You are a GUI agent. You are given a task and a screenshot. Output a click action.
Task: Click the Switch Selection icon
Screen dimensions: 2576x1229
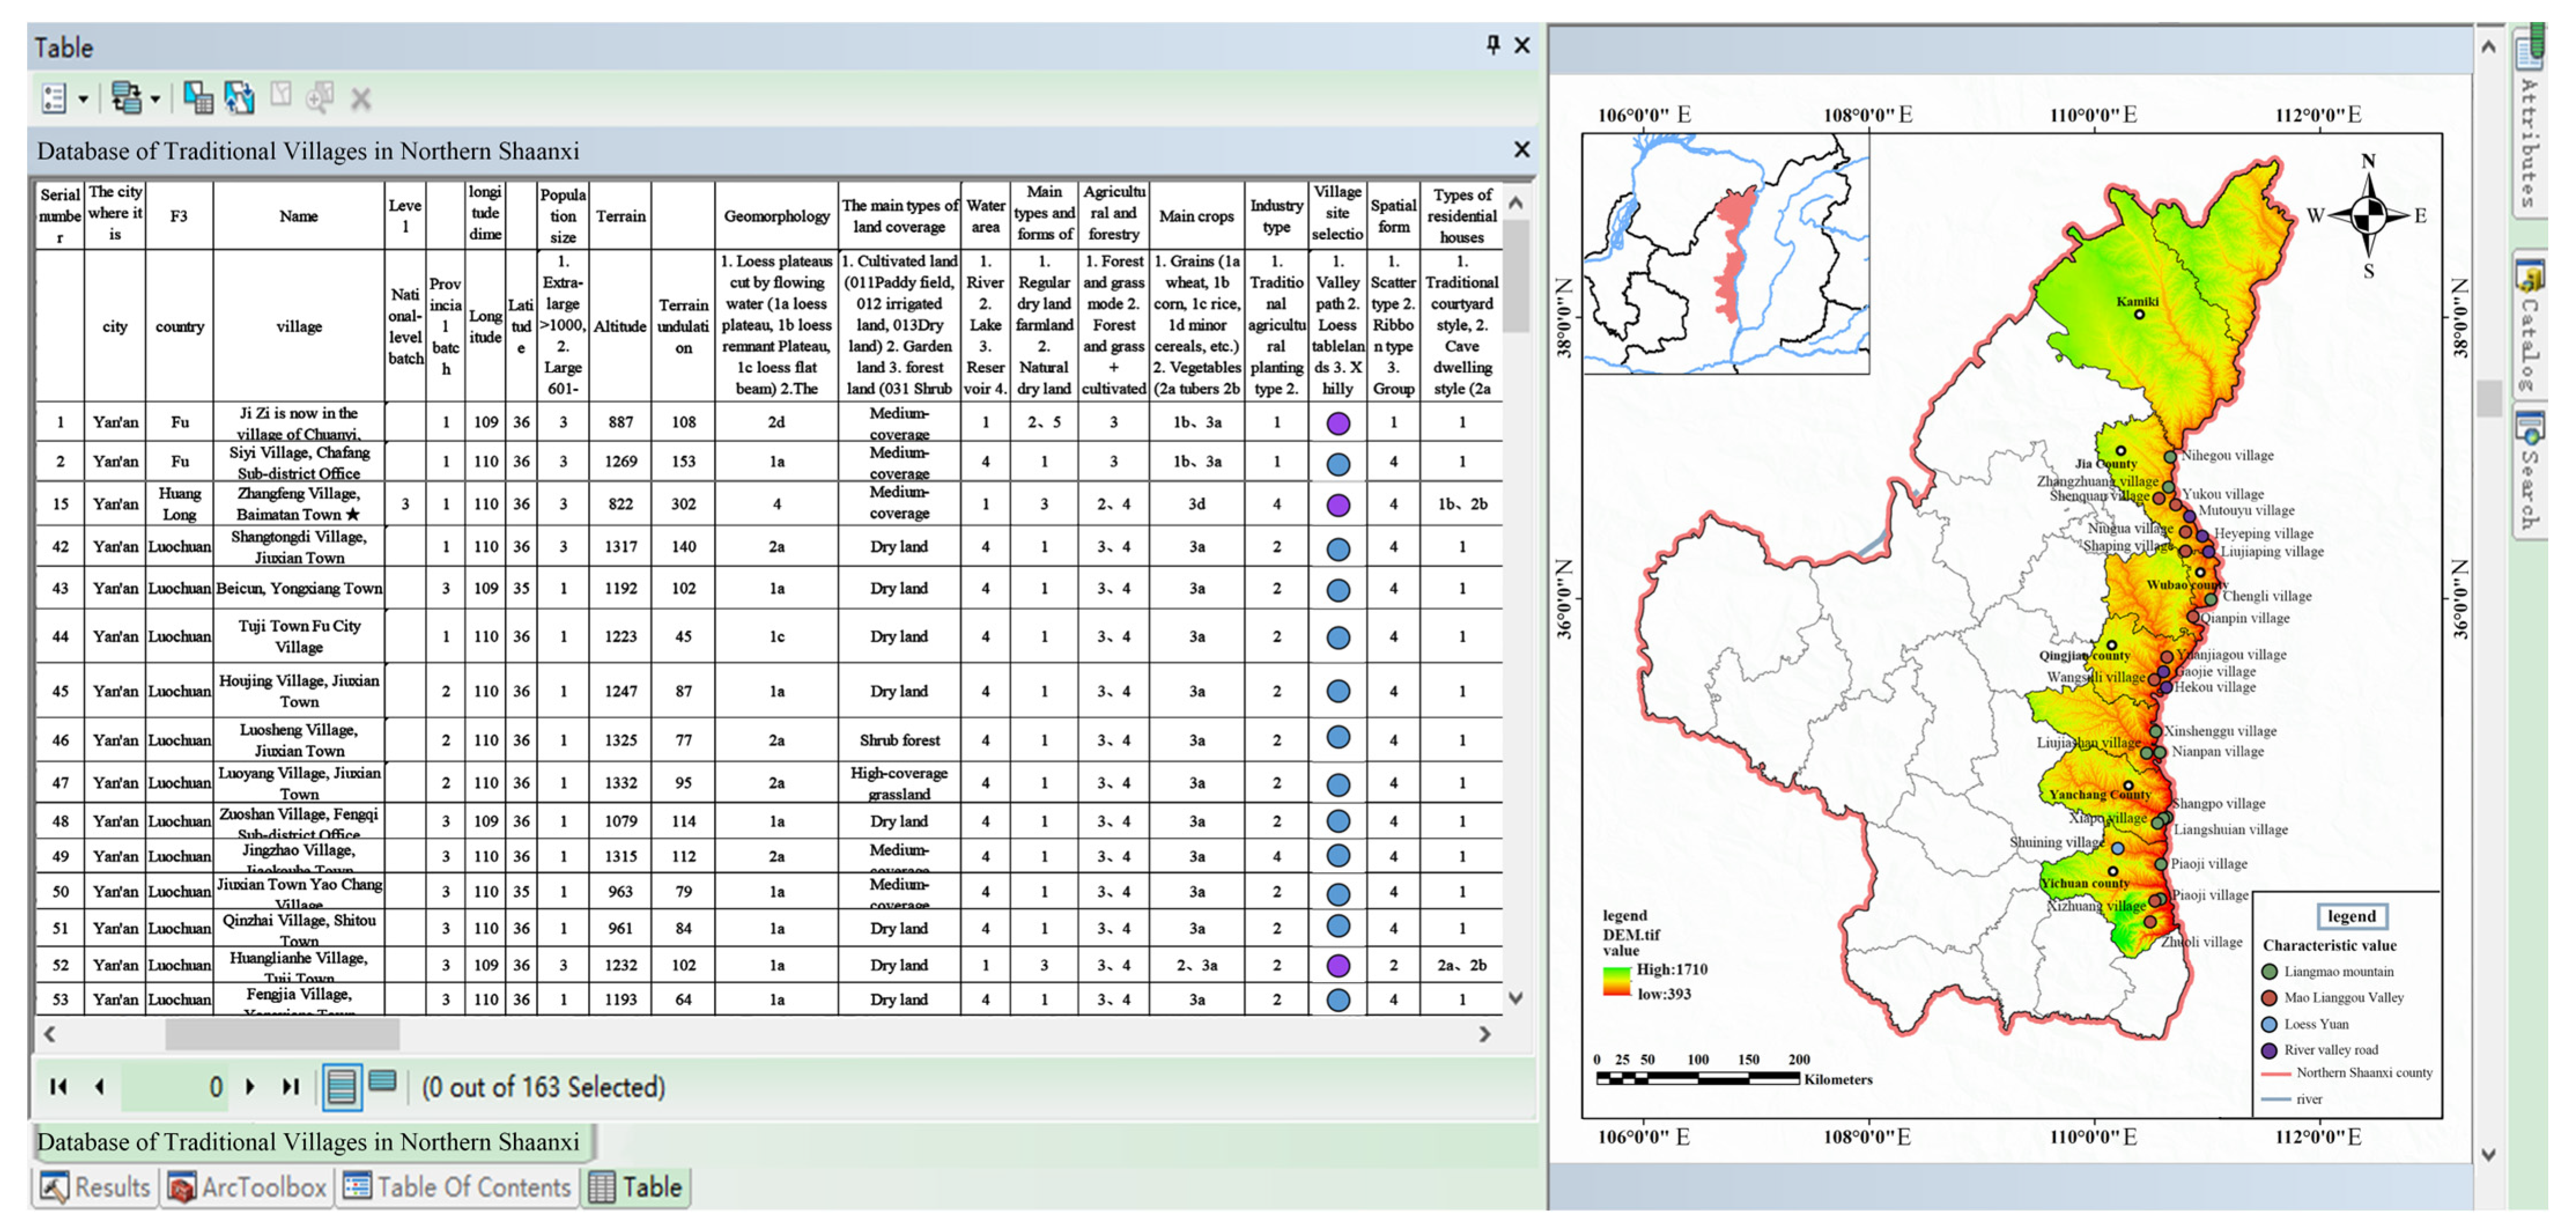(240, 98)
